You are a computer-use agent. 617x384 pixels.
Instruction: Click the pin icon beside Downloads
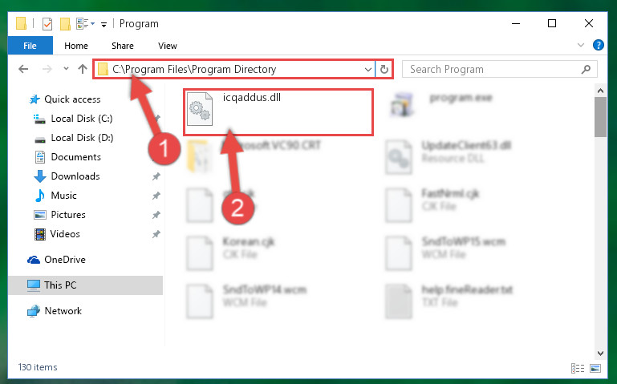(156, 176)
